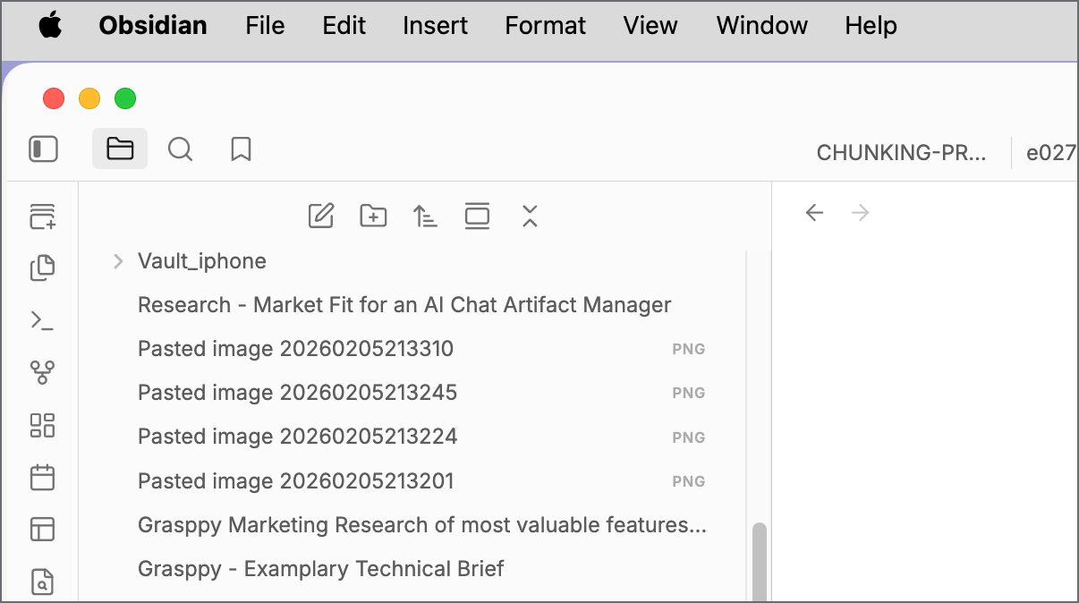Open Pasted image 20260205213310
Image resolution: width=1079 pixels, height=603 pixels.
pyautogui.click(x=421, y=349)
